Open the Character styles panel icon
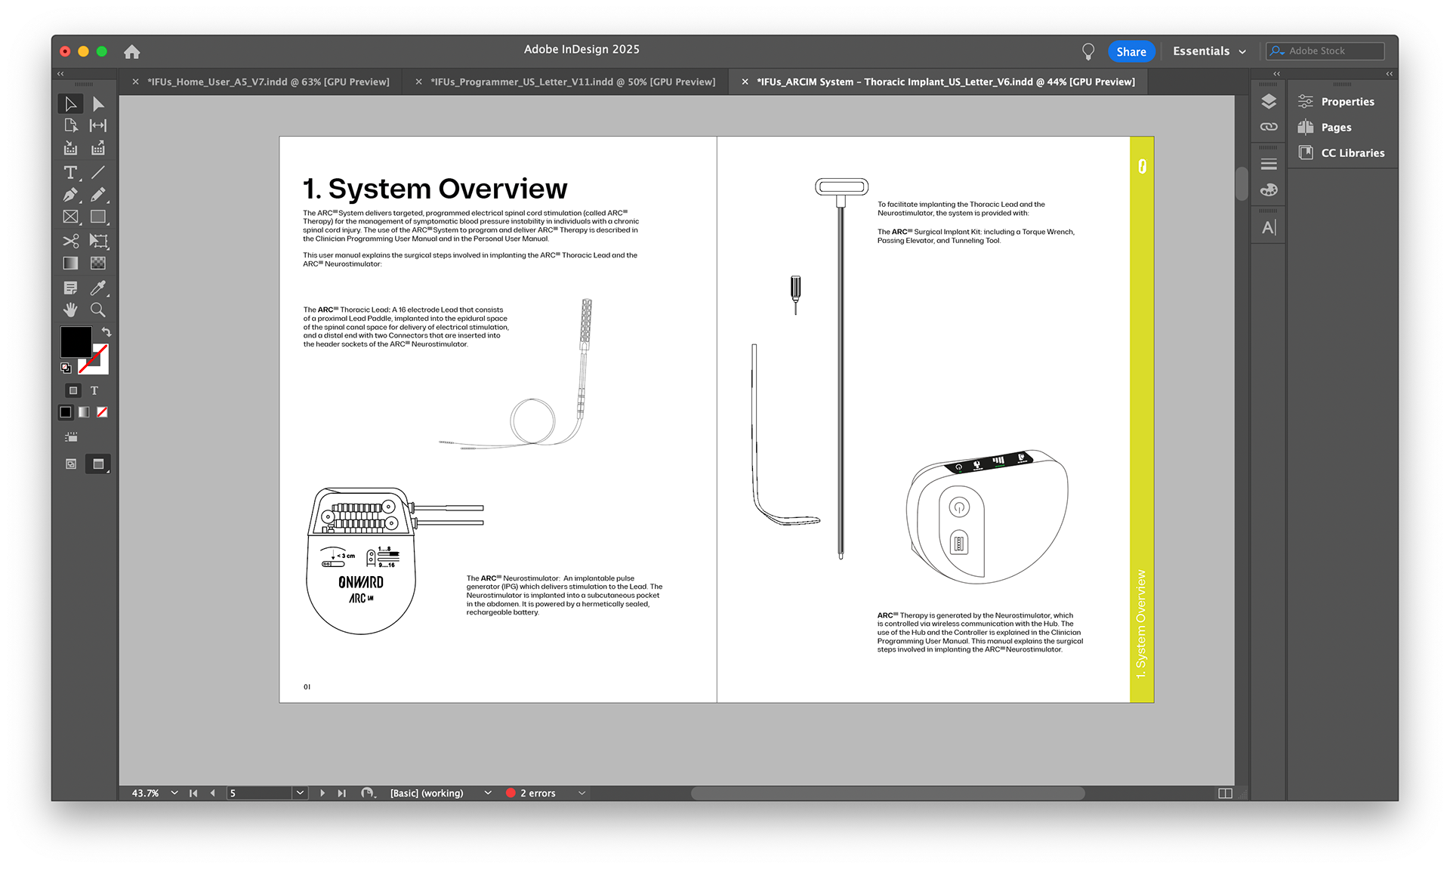 click(1269, 227)
